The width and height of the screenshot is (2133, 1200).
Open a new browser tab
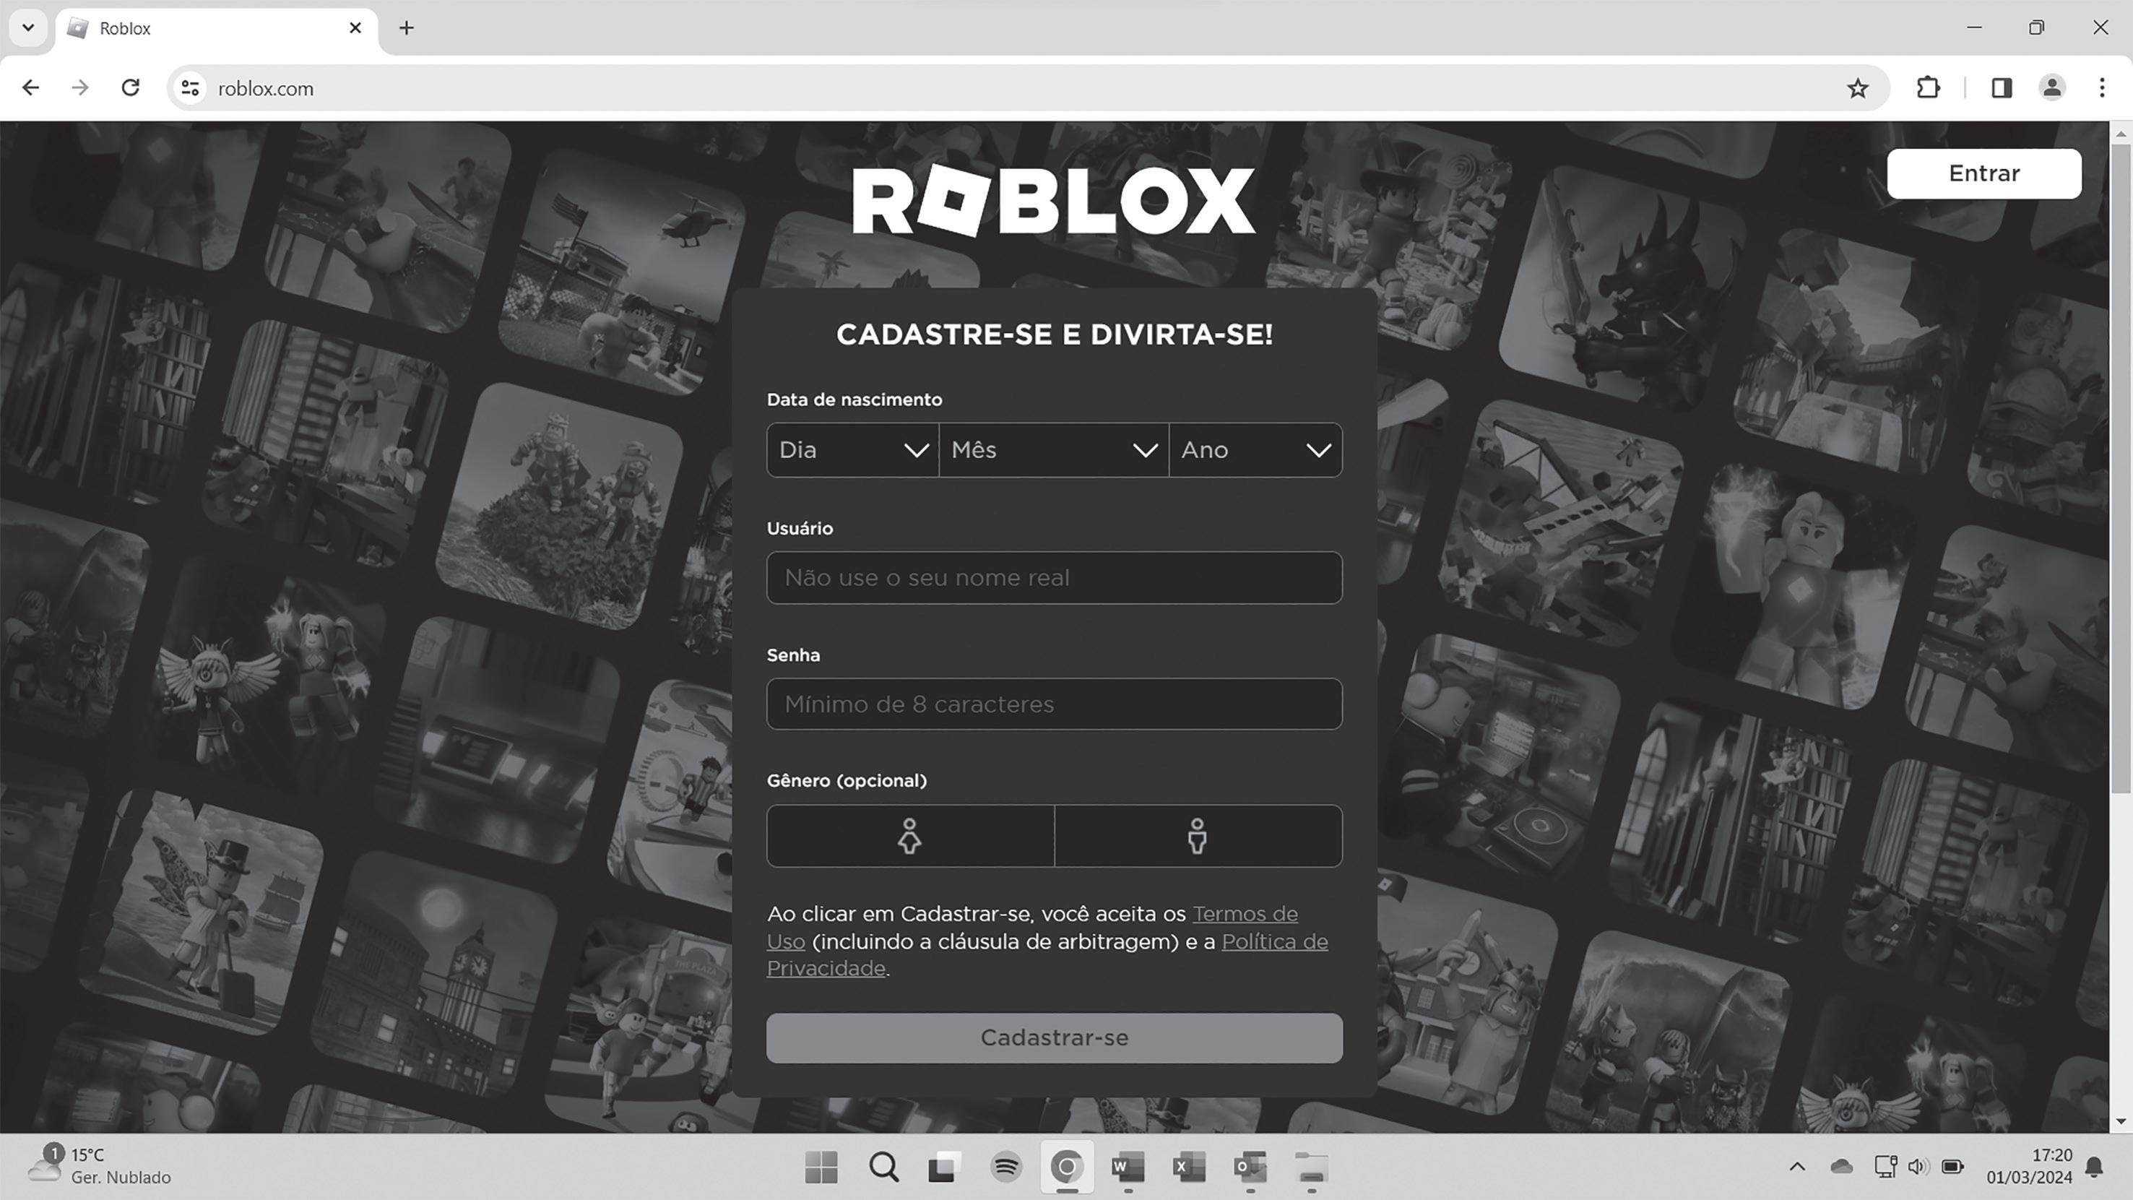(406, 28)
